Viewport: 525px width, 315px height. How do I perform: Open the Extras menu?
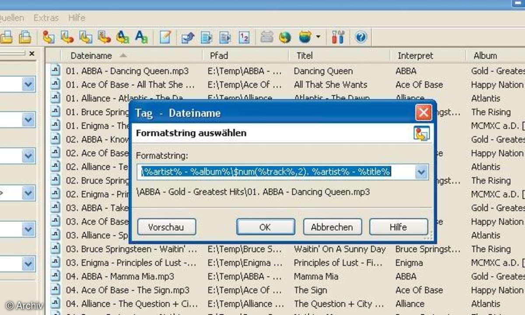pos(46,18)
